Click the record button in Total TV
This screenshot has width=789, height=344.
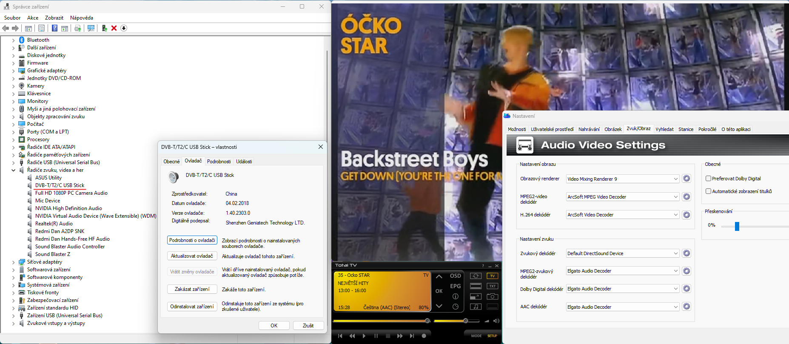tap(424, 336)
